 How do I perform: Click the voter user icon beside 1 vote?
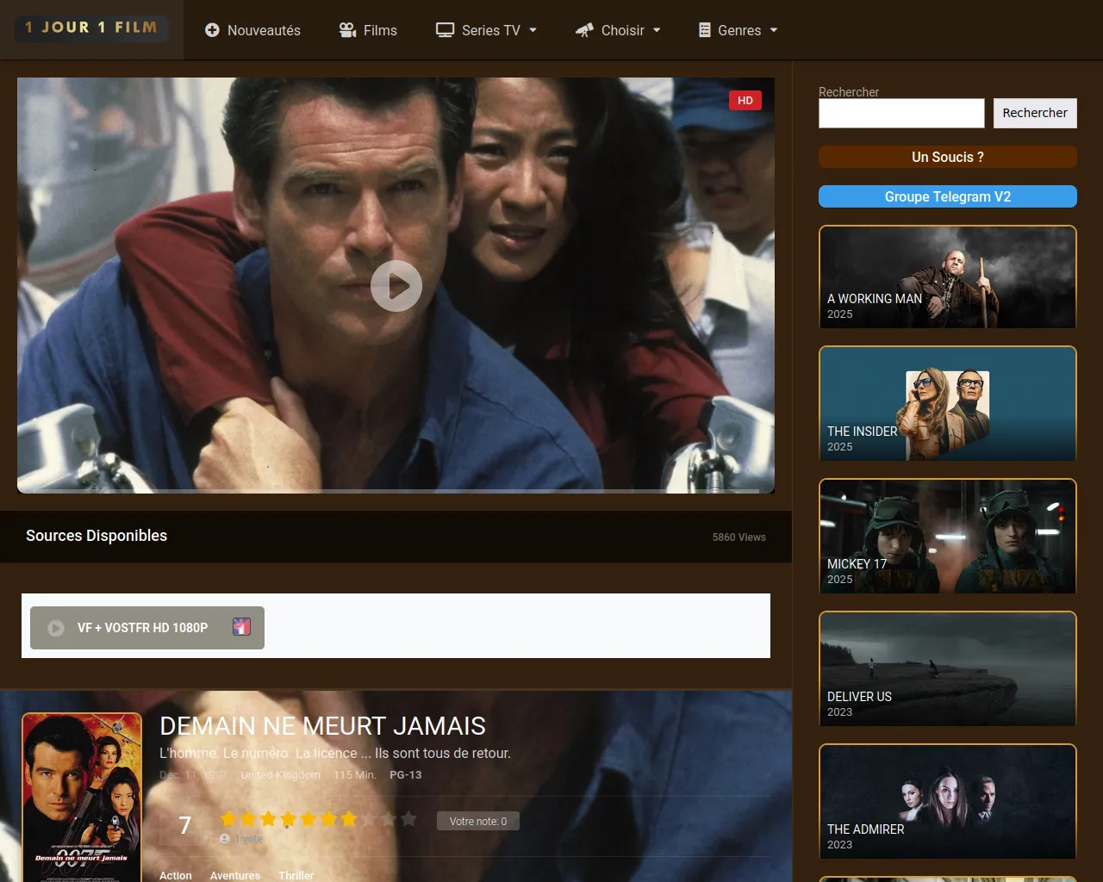pyautogui.click(x=225, y=838)
